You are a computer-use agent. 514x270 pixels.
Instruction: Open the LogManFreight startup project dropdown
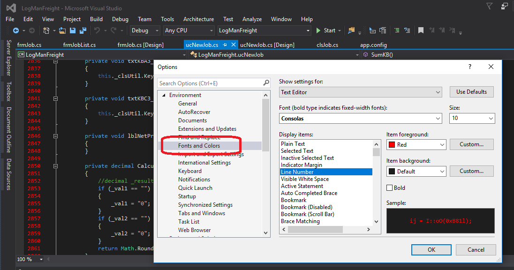point(264,30)
